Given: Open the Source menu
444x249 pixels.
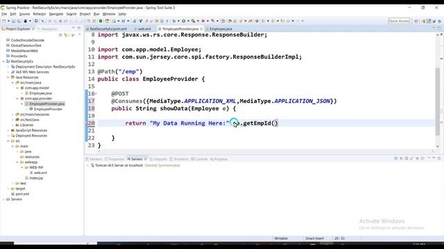Looking at the screenshot, I should click(24, 14).
